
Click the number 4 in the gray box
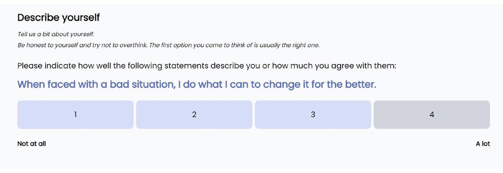[x=431, y=114]
